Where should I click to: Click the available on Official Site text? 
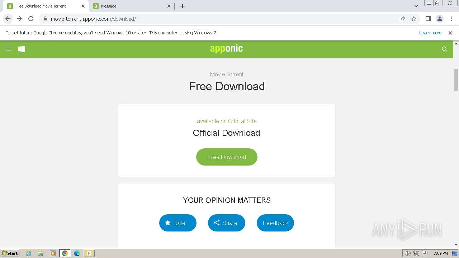point(227,121)
